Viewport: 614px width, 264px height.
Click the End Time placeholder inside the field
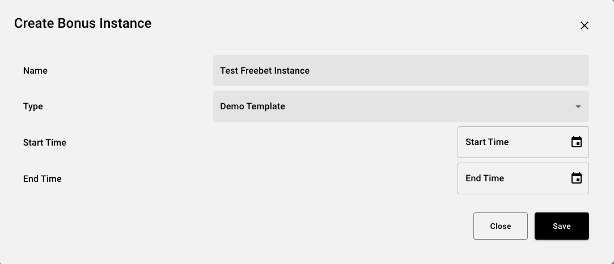[x=485, y=178]
